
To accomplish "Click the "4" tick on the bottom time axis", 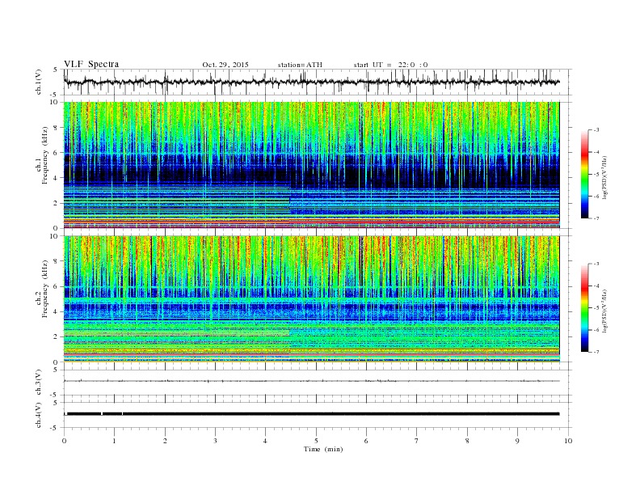I will click(265, 441).
